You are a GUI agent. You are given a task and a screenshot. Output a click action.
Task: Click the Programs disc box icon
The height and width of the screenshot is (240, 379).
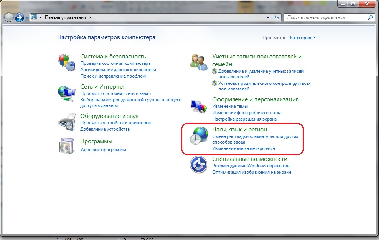pyautogui.click(x=66, y=146)
